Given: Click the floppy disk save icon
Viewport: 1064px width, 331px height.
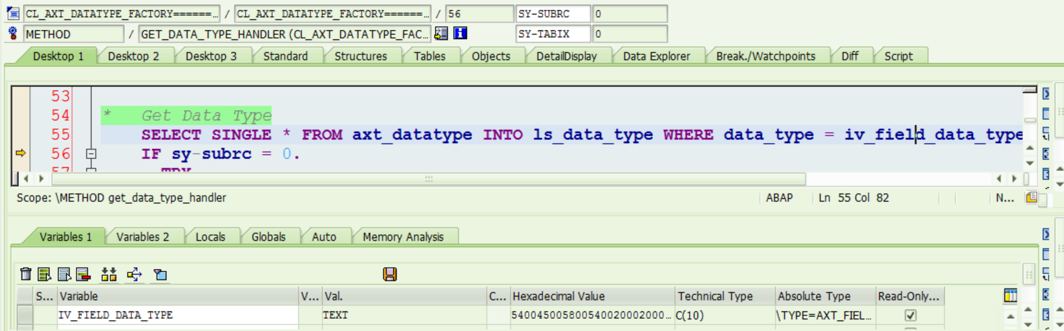Looking at the screenshot, I should (x=390, y=274).
